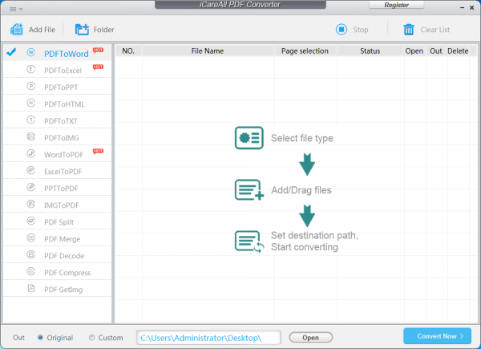Image resolution: width=481 pixels, height=349 pixels.
Task: Click the checkmark beside PDFToWord
Action: 11,52
